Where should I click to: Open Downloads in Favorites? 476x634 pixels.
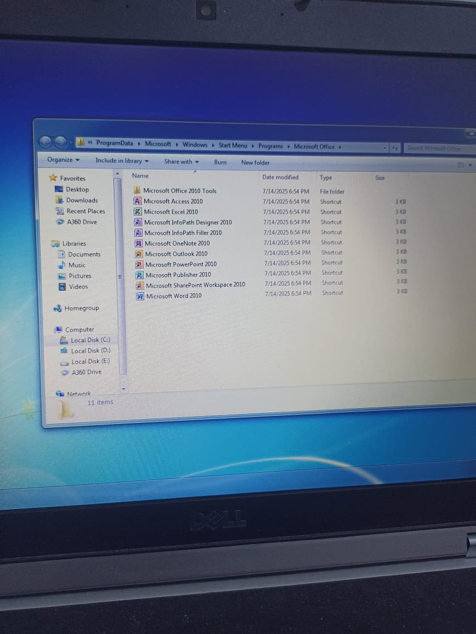(82, 200)
